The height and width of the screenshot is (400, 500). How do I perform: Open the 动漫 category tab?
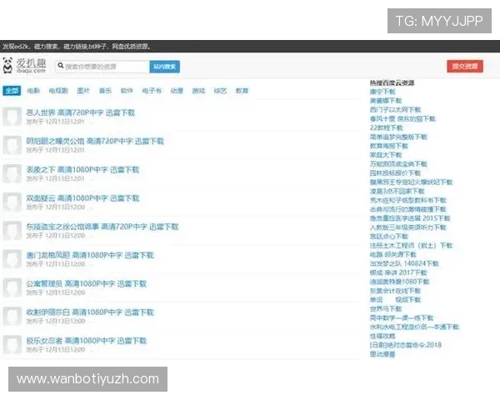click(177, 91)
